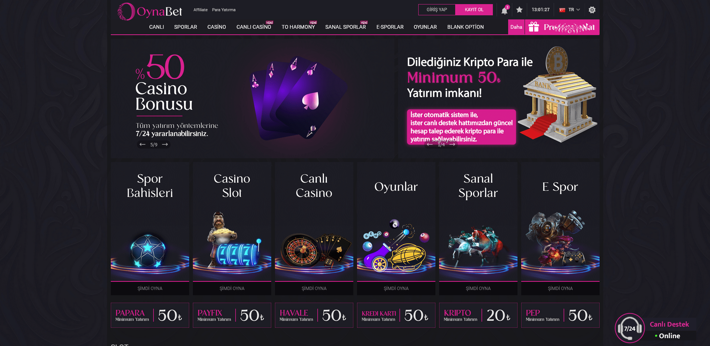Go to previous casino bonus slide arrow
Viewport: 710px width, 346px height.
(142, 144)
